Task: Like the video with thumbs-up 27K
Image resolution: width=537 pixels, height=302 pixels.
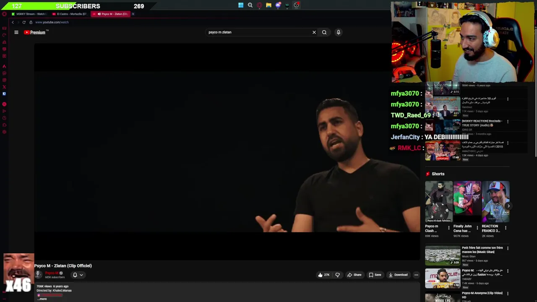Action: (x=323, y=275)
